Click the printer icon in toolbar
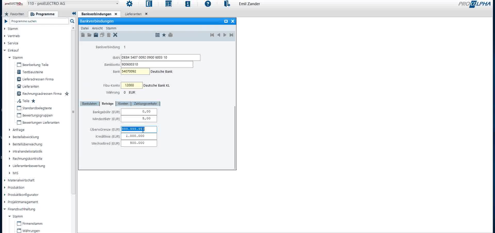This screenshot has width=495, height=233. [x=170, y=35]
